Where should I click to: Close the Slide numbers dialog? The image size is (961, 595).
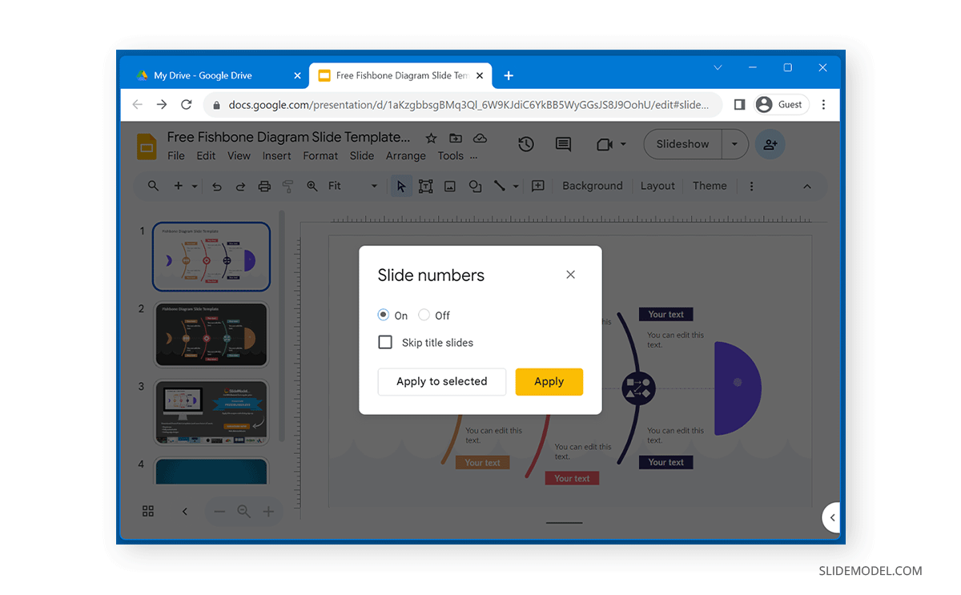tap(570, 275)
